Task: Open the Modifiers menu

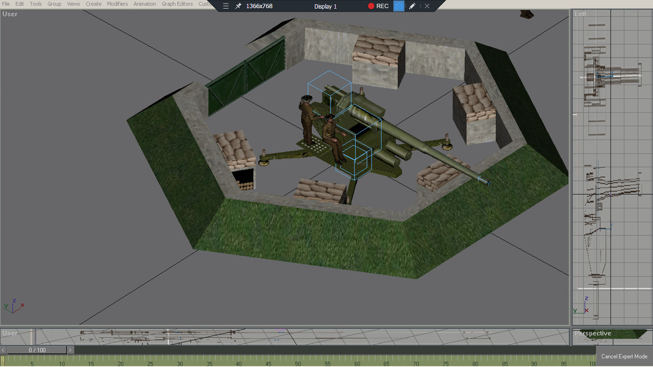Action: pos(117,4)
